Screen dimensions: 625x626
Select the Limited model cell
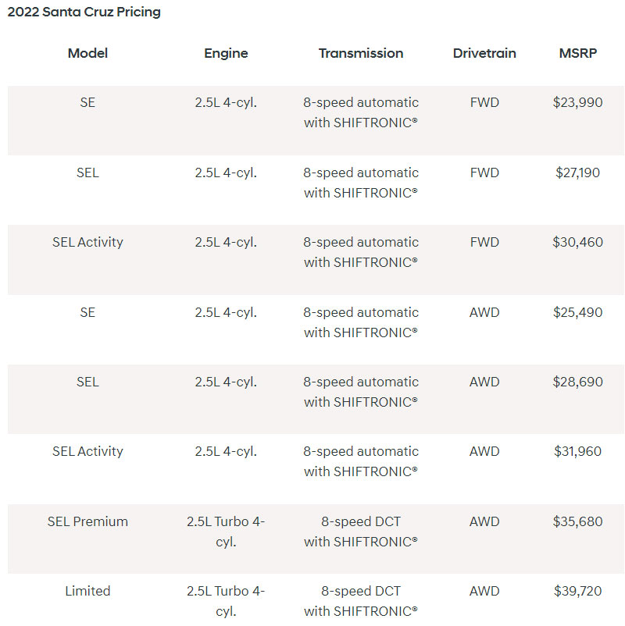[x=87, y=591]
